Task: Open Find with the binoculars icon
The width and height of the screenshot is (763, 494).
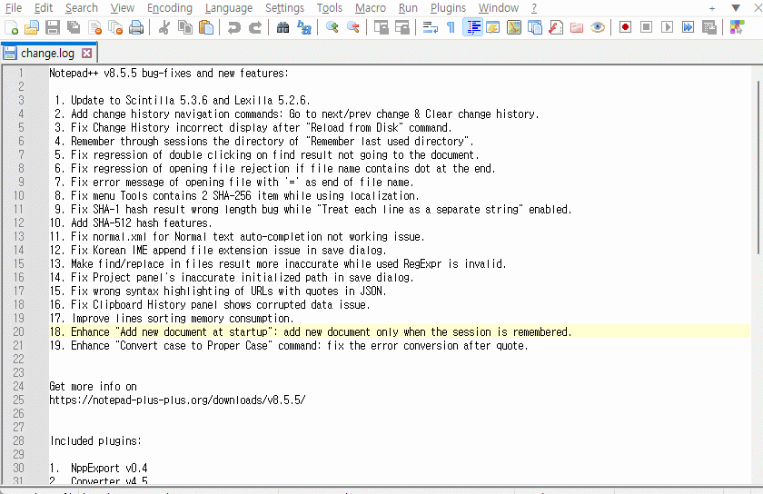Action: pos(282,28)
